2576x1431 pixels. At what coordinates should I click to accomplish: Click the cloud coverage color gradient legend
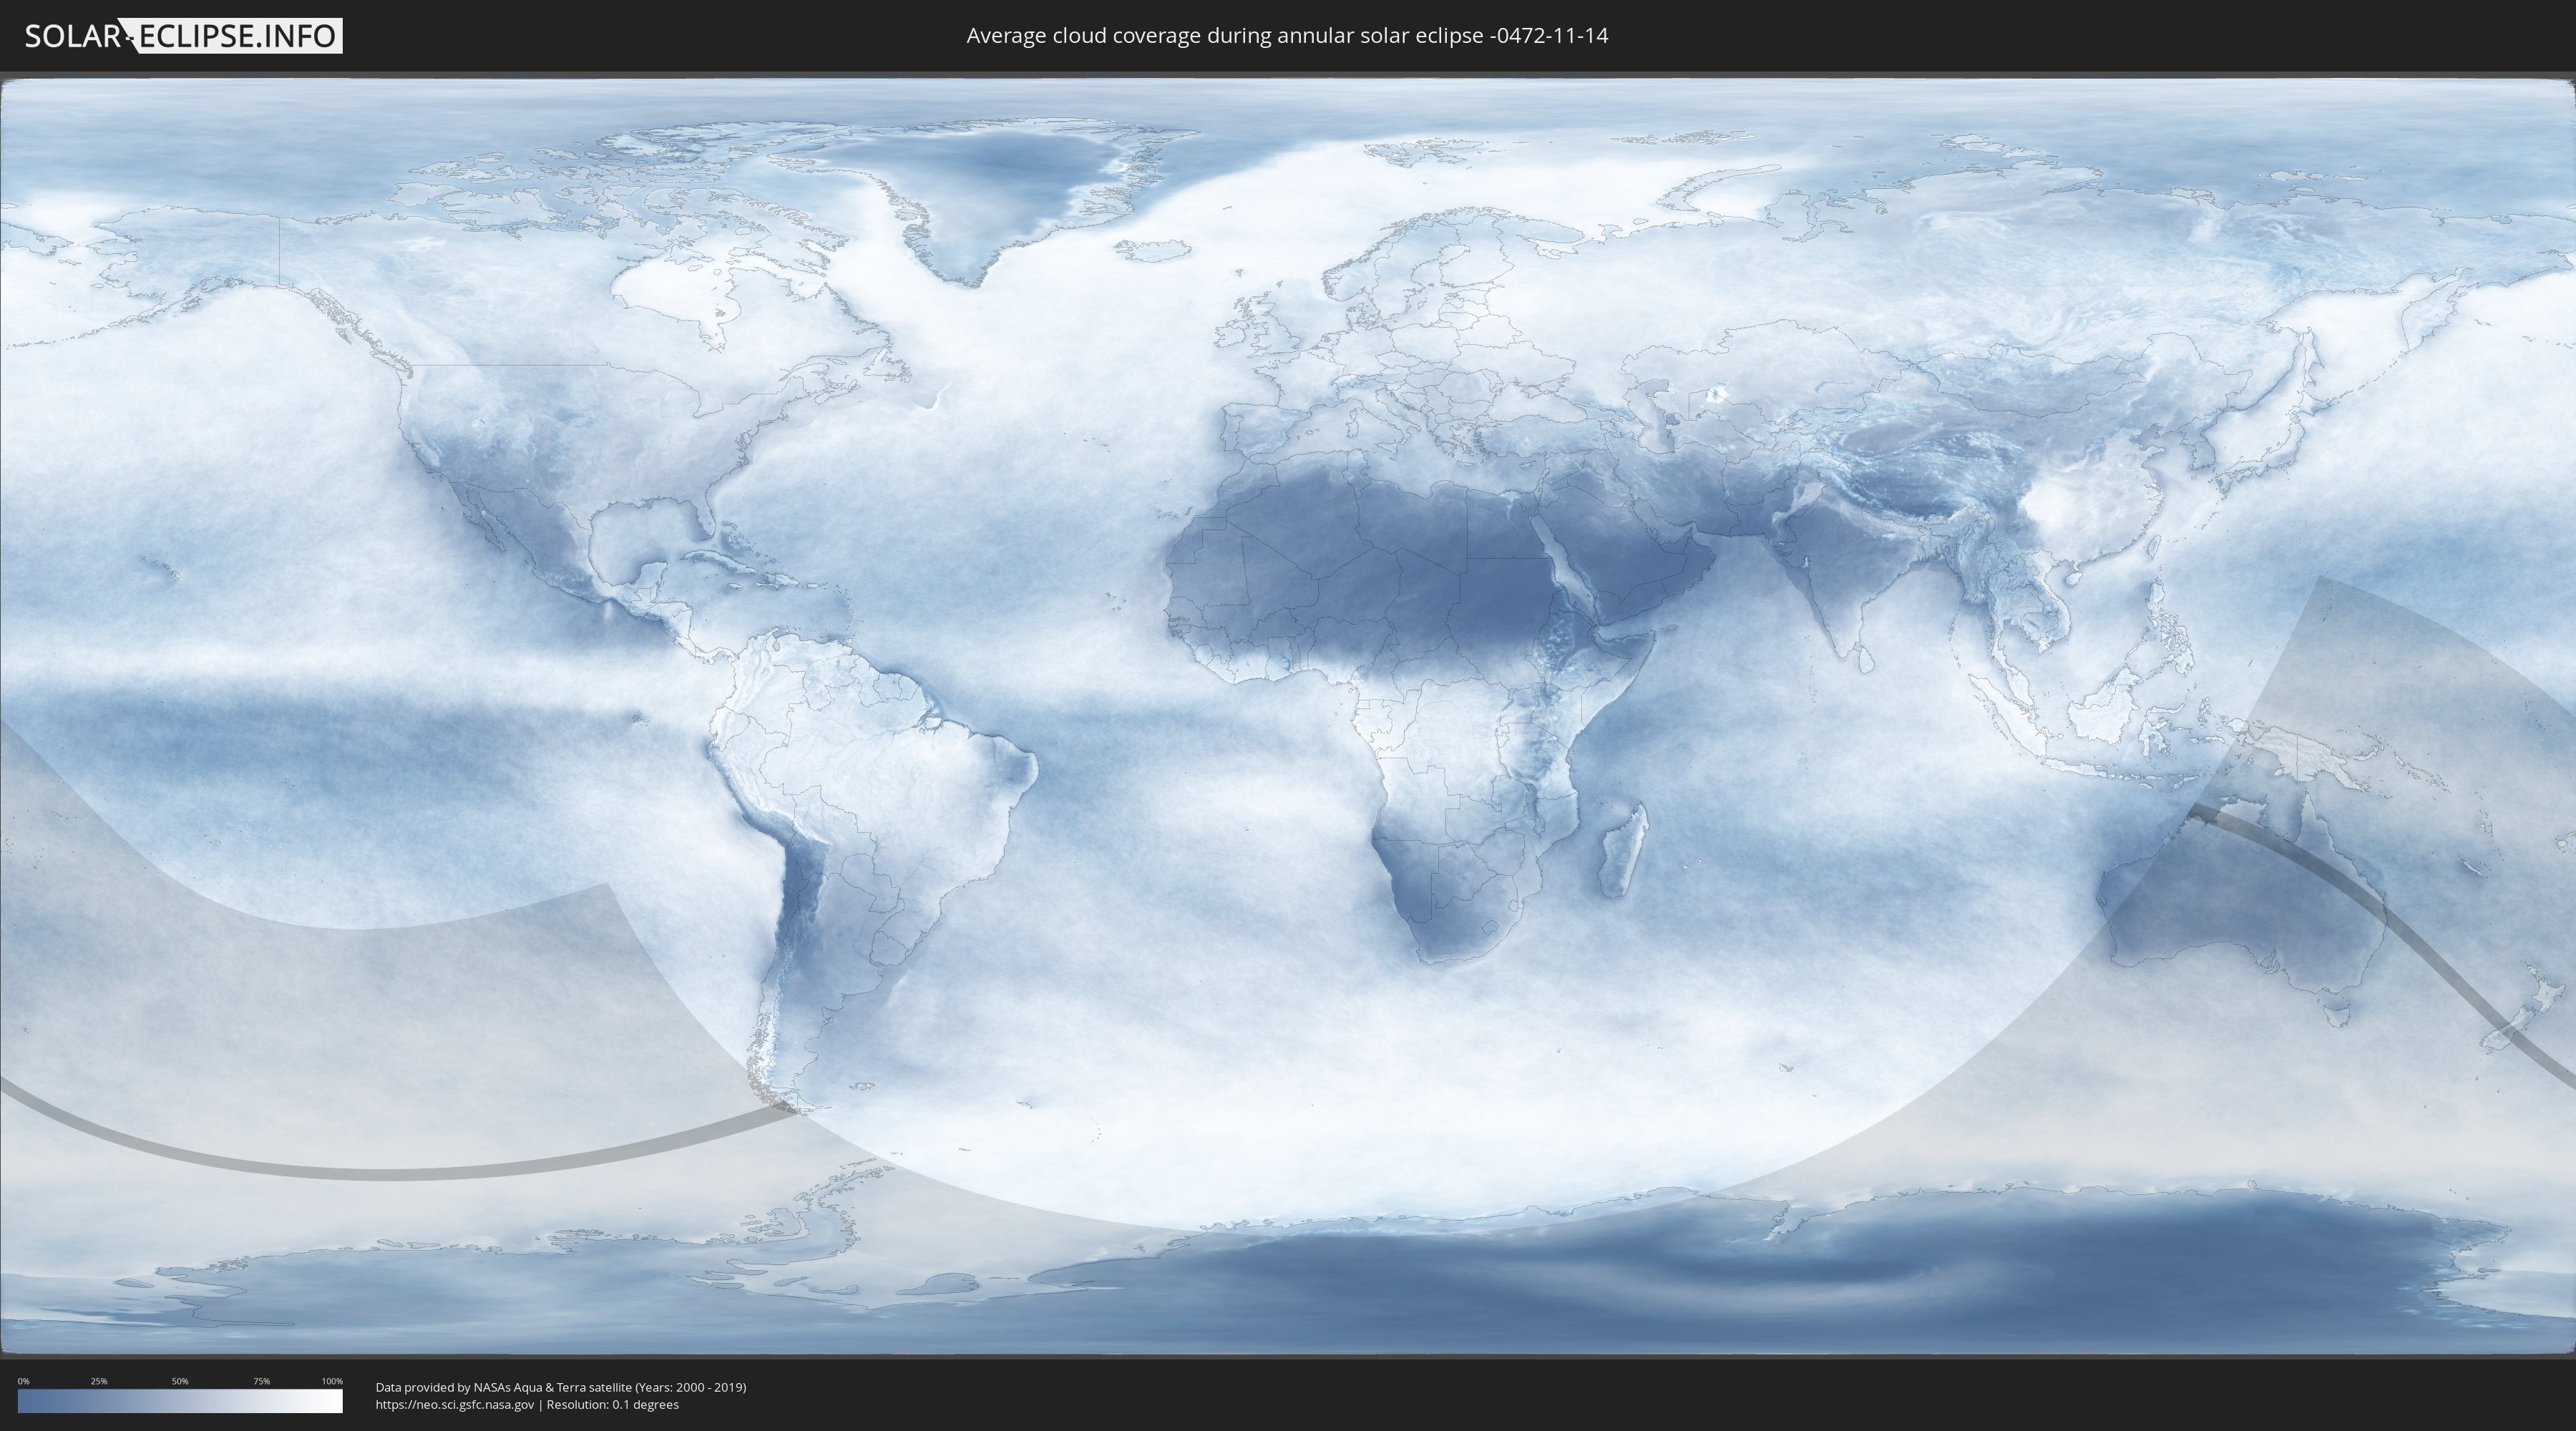pyautogui.click(x=180, y=1401)
